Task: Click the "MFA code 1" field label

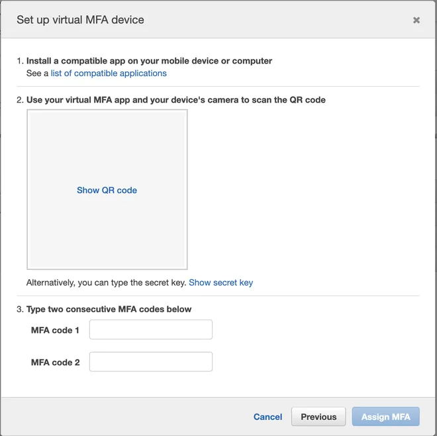Action: (55, 330)
